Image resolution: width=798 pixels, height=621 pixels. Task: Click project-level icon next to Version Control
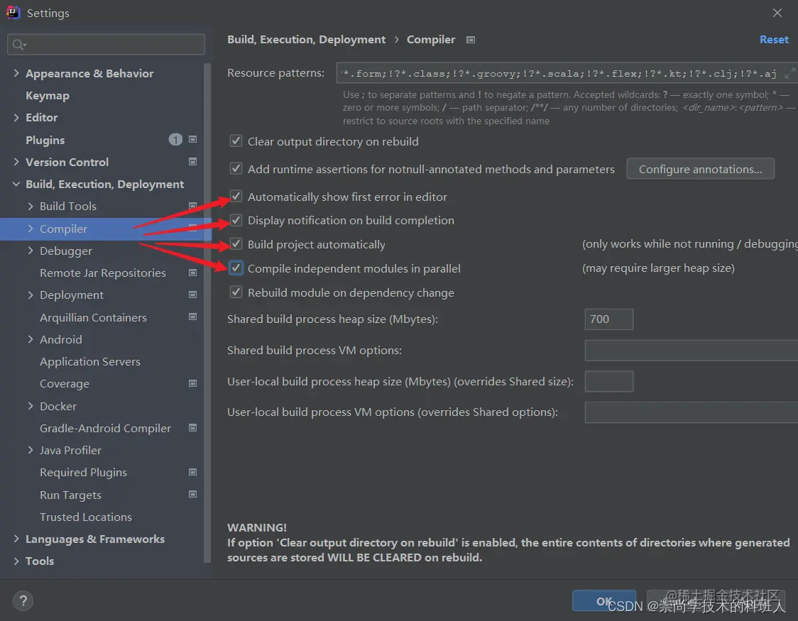click(192, 162)
